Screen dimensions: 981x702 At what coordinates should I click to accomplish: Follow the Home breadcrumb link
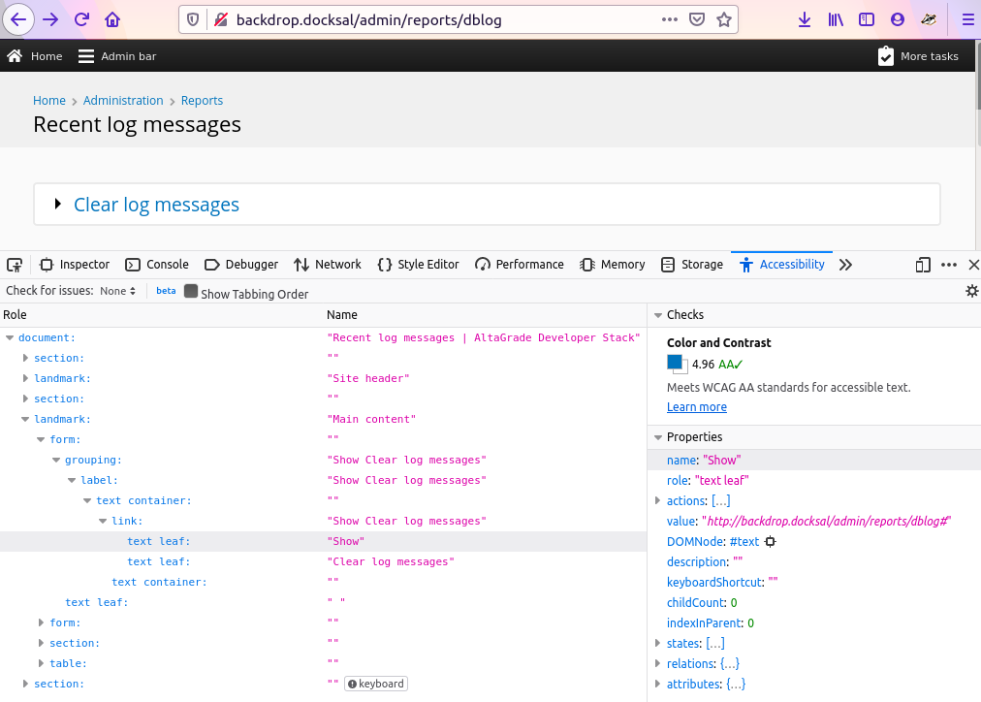[x=49, y=101]
